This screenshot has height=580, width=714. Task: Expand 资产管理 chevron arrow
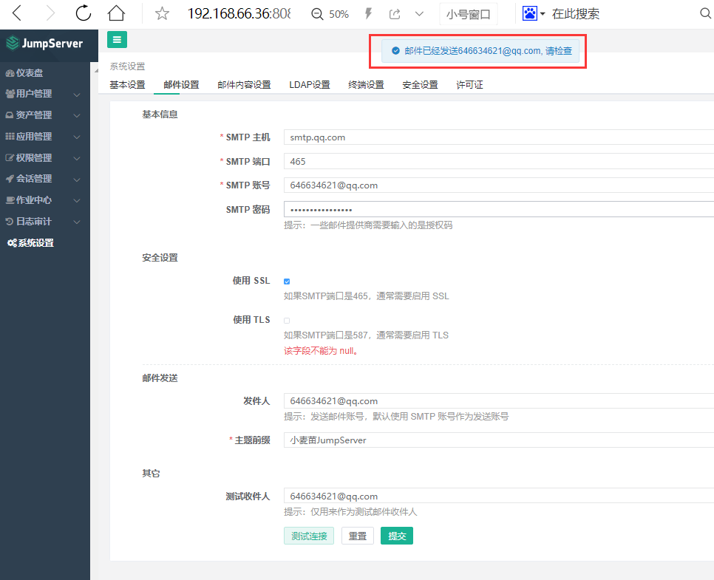point(77,116)
